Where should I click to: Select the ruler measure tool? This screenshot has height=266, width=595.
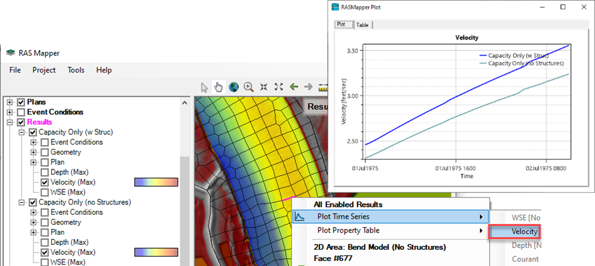[323, 88]
